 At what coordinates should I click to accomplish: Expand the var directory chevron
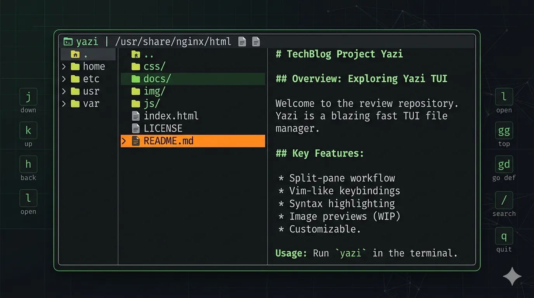(x=64, y=104)
